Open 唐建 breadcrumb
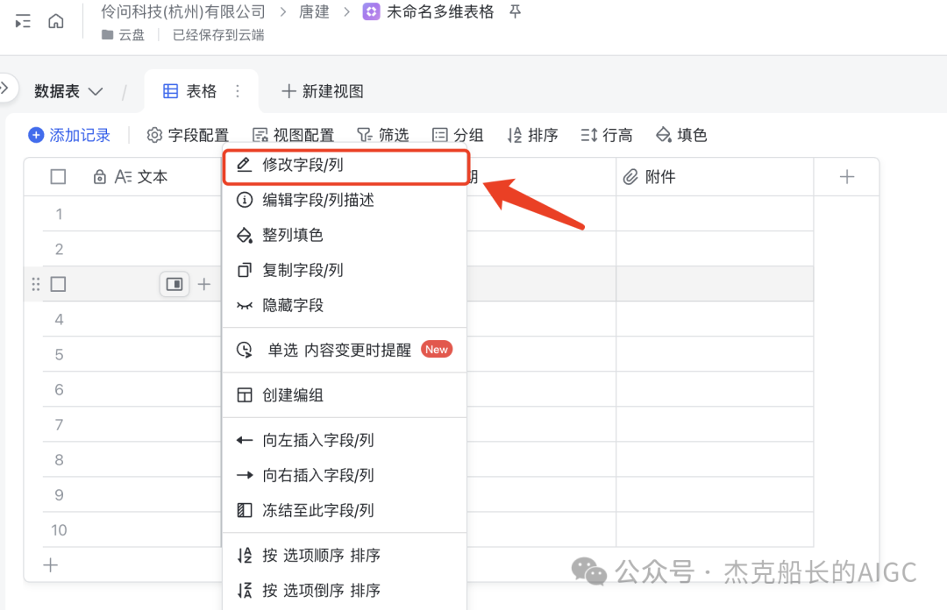The width and height of the screenshot is (947, 610). coord(314,11)
